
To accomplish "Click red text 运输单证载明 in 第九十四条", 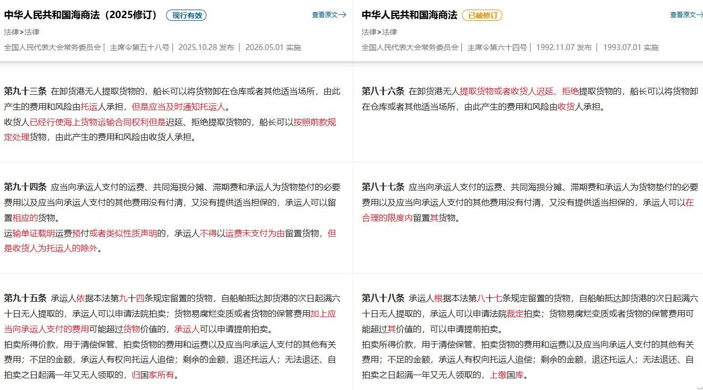I will 30,233.
